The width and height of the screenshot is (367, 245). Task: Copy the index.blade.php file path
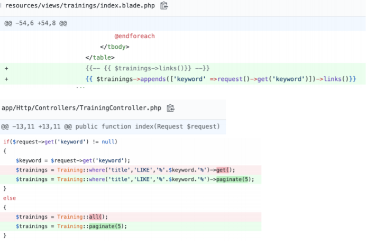pyautogui.click(x=164, y=6)
